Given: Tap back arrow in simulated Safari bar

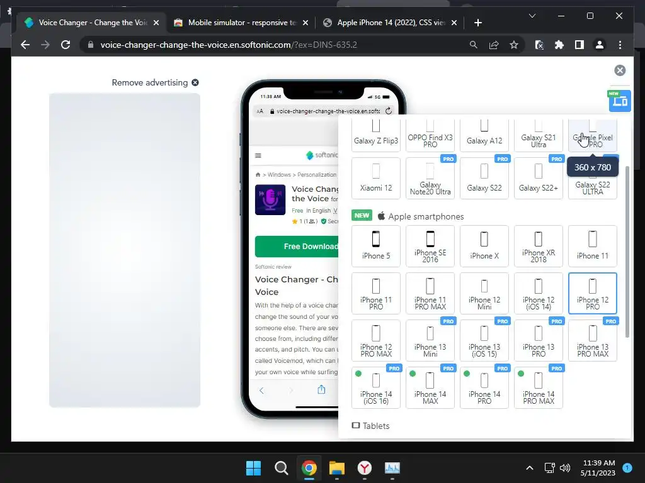Looking at the screenshot, I should (261, 390).
